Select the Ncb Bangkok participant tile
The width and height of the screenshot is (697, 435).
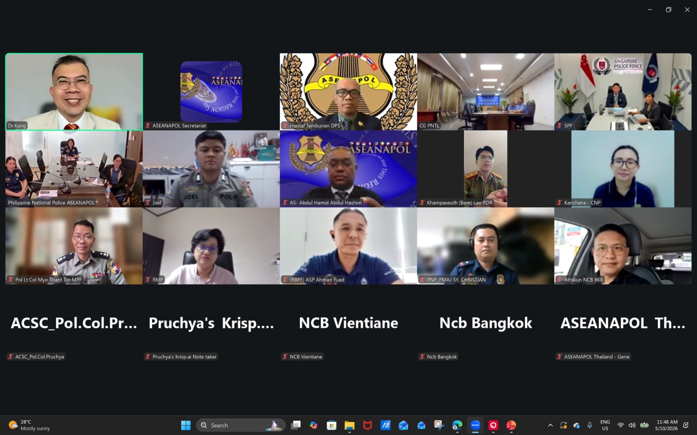point(486,323)
